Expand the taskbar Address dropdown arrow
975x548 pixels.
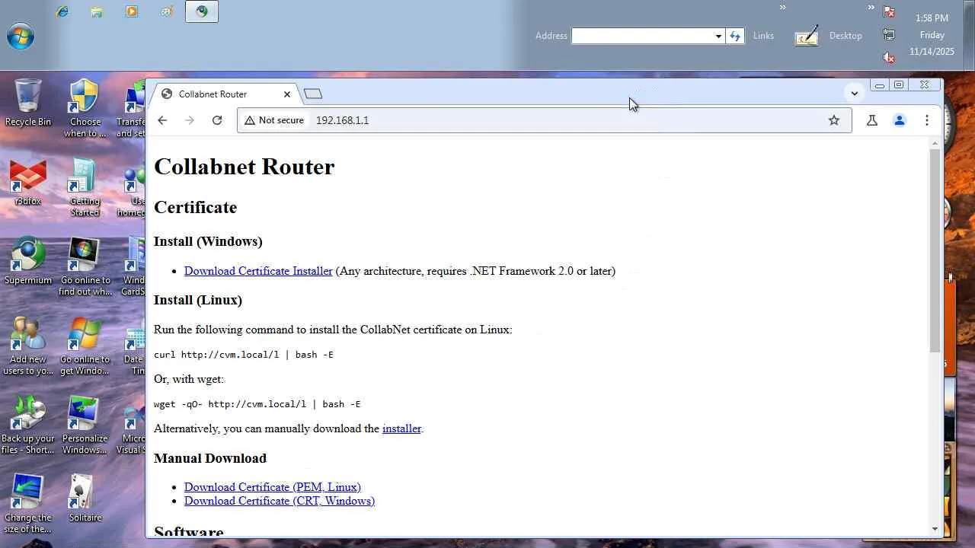(718, 36)
